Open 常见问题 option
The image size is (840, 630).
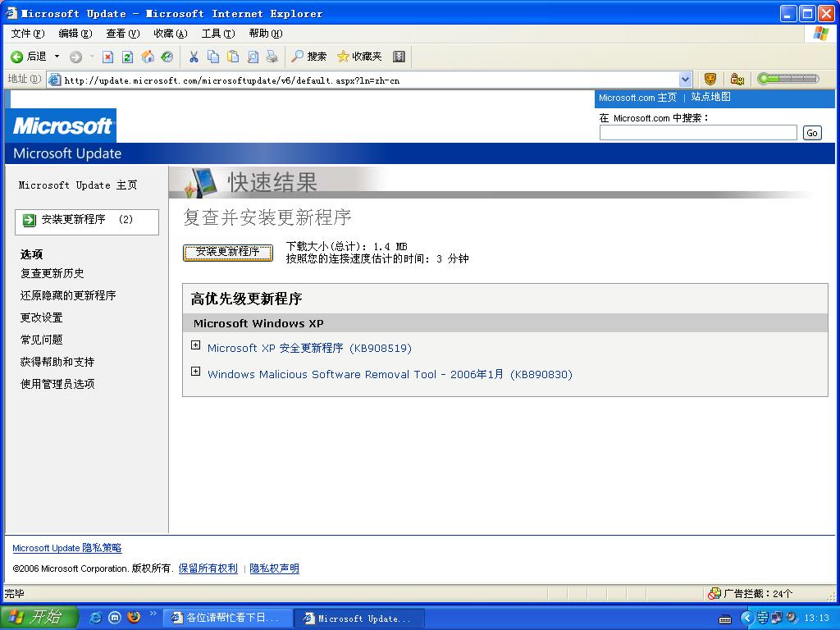click(41, 340)
